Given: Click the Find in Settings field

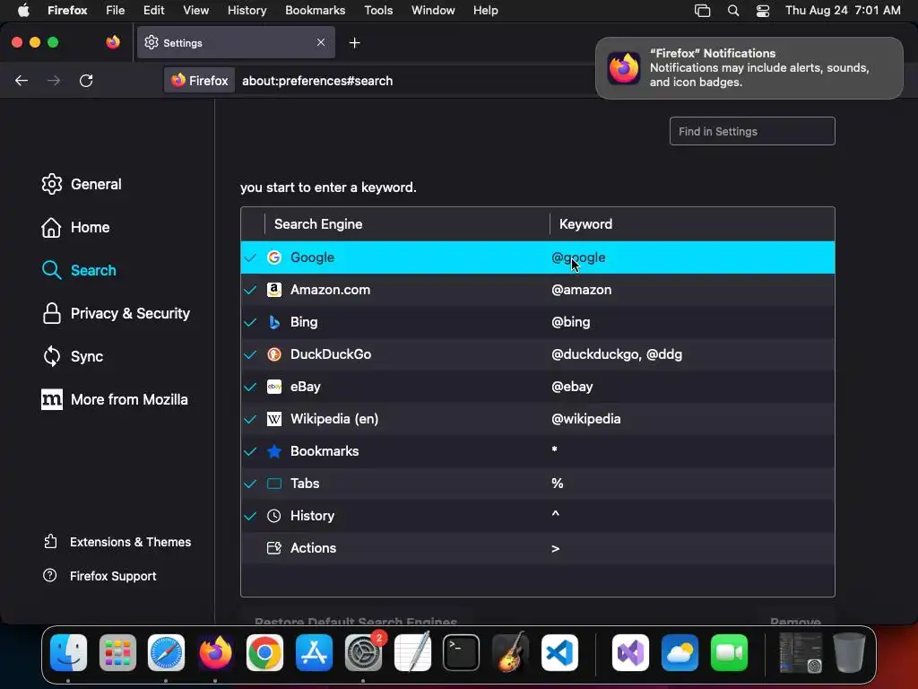Looking at the screenshot, I should [752, 131].
